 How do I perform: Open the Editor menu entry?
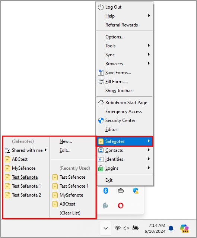coord(111,129)
